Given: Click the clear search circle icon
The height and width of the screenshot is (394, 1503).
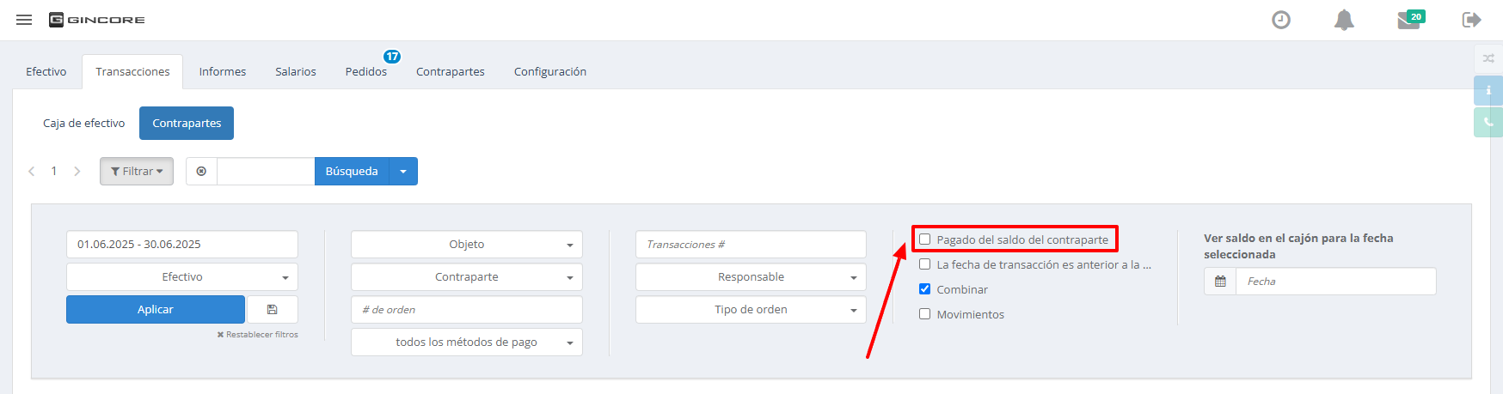Looking at the screenshot, I should (x=201, y=172).
